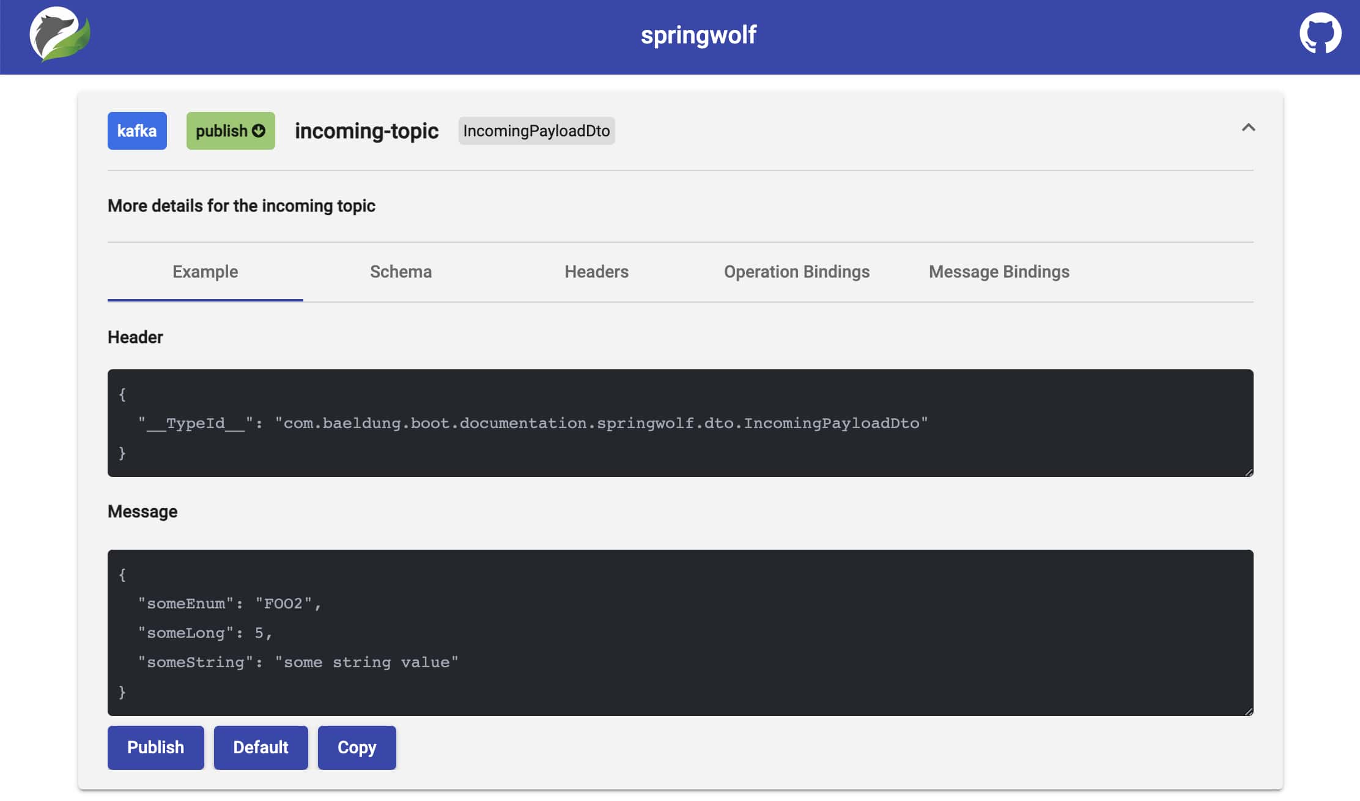Switch to the Example tab
The image size is (1360, 801).
[x=205, y=271]
